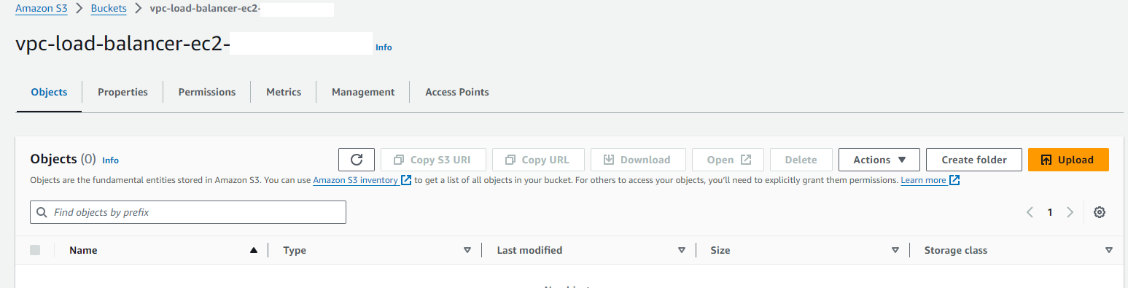
Task: Open table preferences gear icon
Action: 1100,212
